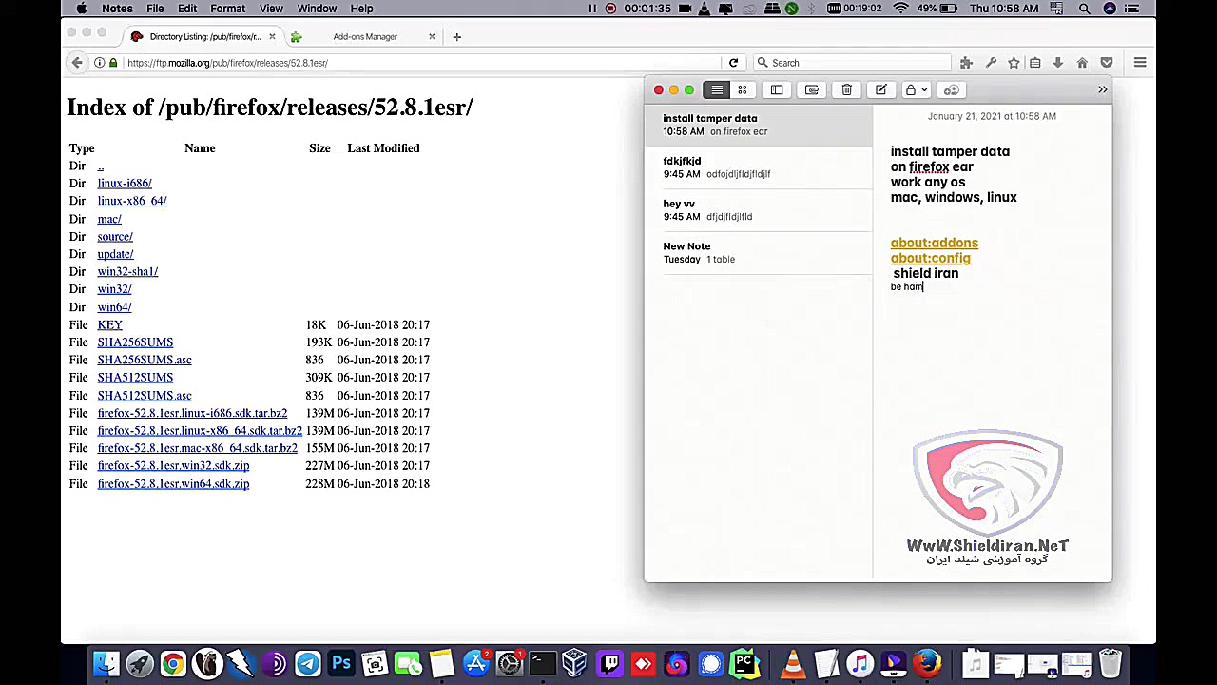
Task: Download firefox-52.8.1esr.win64.sdk.zip
Action: coord(173,484)
